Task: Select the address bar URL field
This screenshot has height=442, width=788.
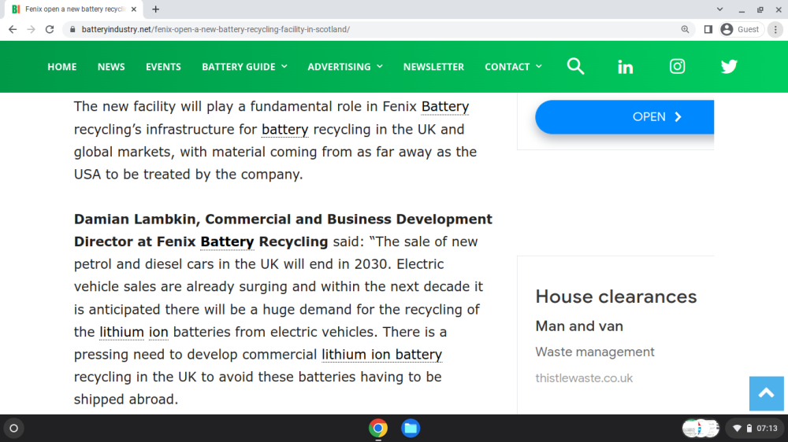Action: coord(377,30)
